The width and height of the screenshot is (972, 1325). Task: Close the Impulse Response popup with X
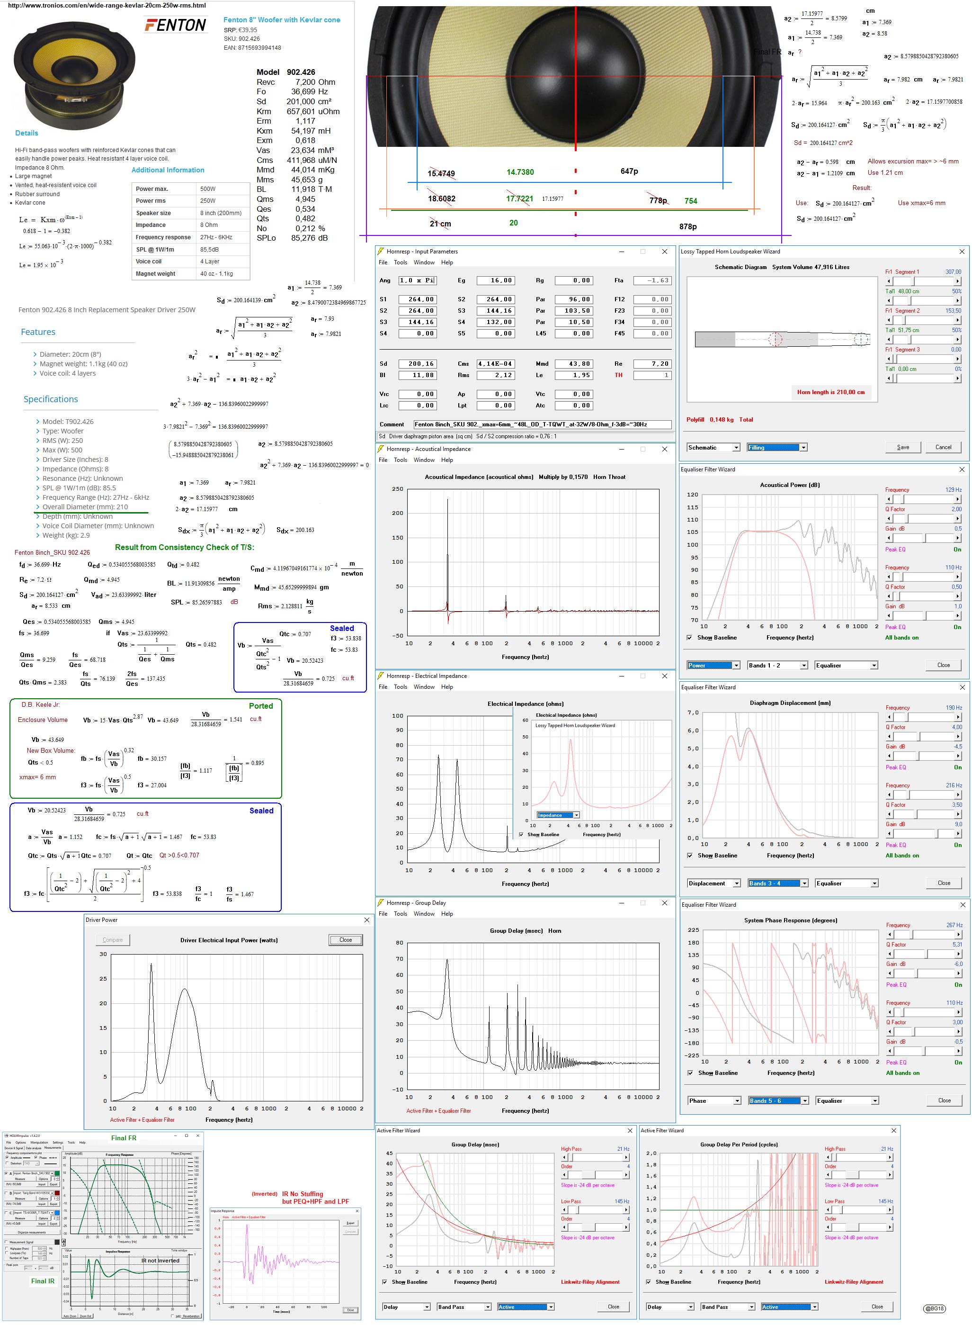coord(357,1211)
